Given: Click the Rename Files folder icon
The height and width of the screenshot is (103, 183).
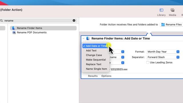Looking at the screenshot, I should tap(163, 25).
